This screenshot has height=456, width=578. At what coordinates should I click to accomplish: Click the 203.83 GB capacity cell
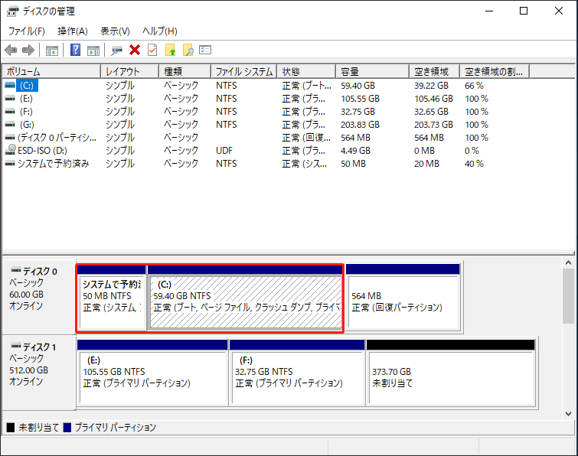pyautogui.click(x=360, y=125)
